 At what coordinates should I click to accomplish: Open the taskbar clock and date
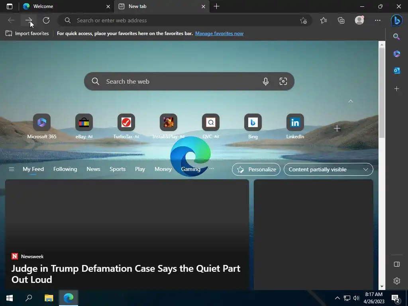(x=374, y=298)
